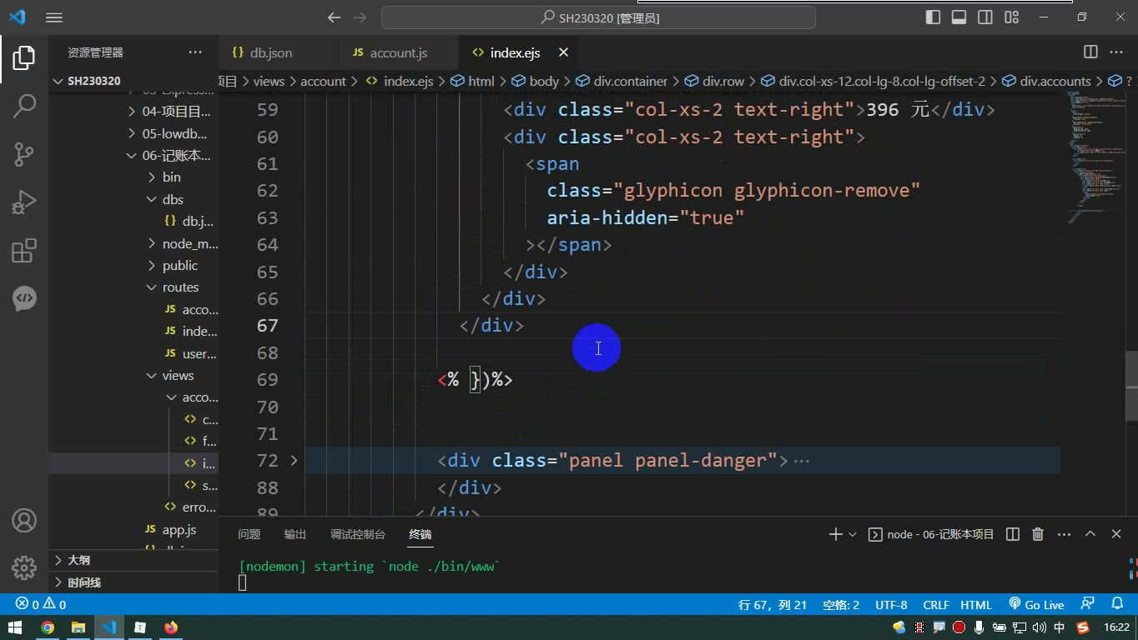Expand the folded panel-danger div on line 72
This screenshot has height=640, width=1138.
[294, 460]
